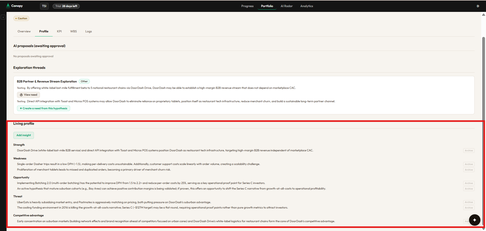The image size is (486, 231).
Task: Click the white-label last-mile fulfillment hypothesis text
Action: pos(161,88)
